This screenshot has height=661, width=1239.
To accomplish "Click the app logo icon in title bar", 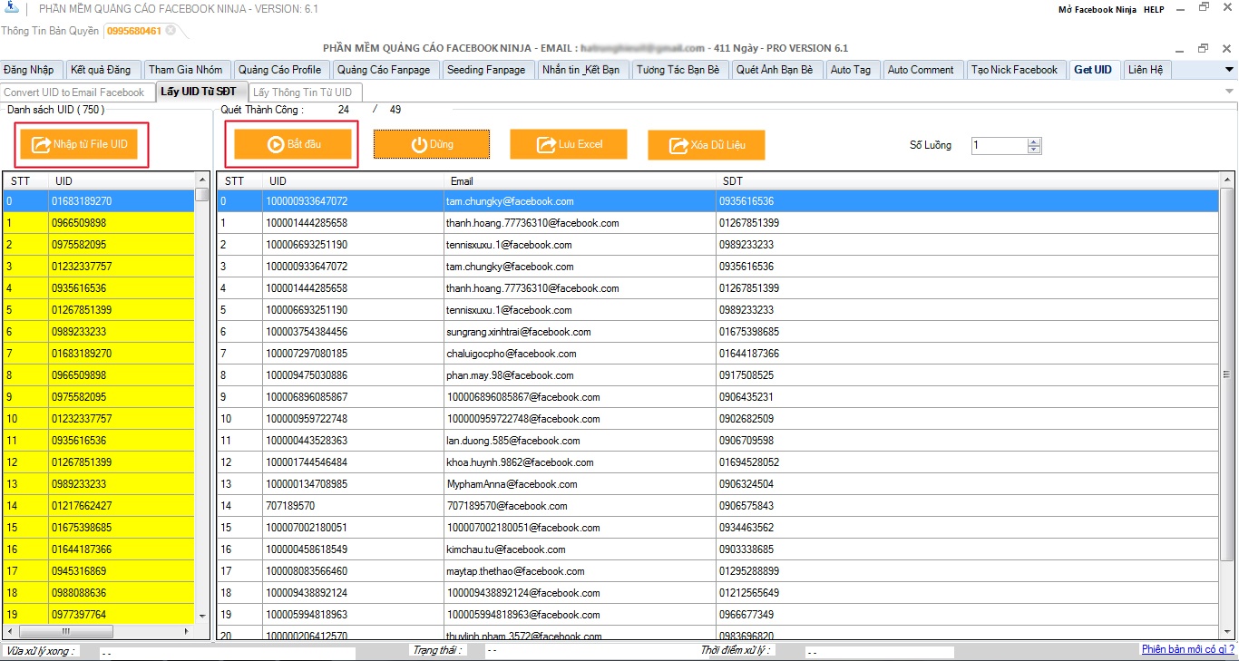I will coord(12,9).
